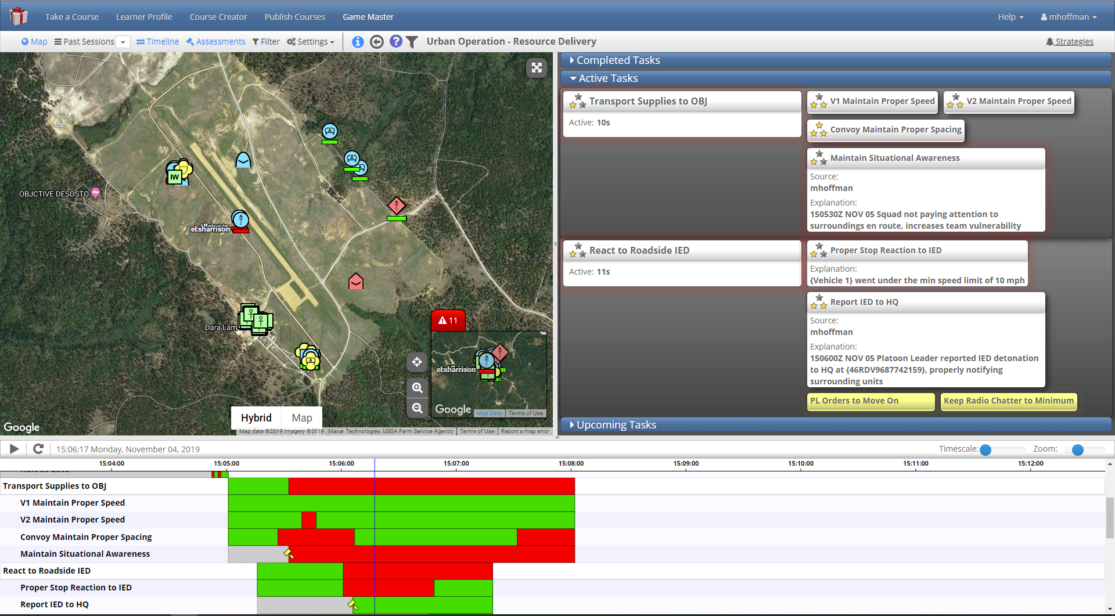The height and width of the screenshot is (616, 1115).
Task: Open Terms of Use map link
Action: click(x=477, y=431)
